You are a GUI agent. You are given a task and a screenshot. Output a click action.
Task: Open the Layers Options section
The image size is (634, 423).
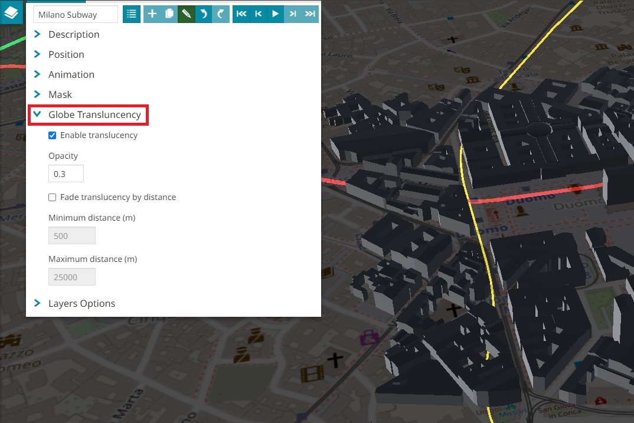[81, 303]
